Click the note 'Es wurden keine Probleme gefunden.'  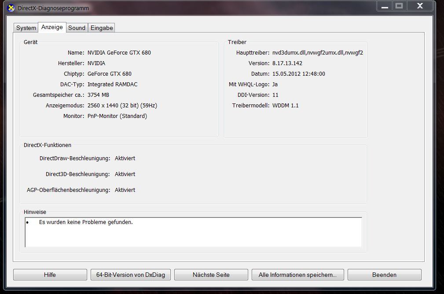tap(86, 222)
